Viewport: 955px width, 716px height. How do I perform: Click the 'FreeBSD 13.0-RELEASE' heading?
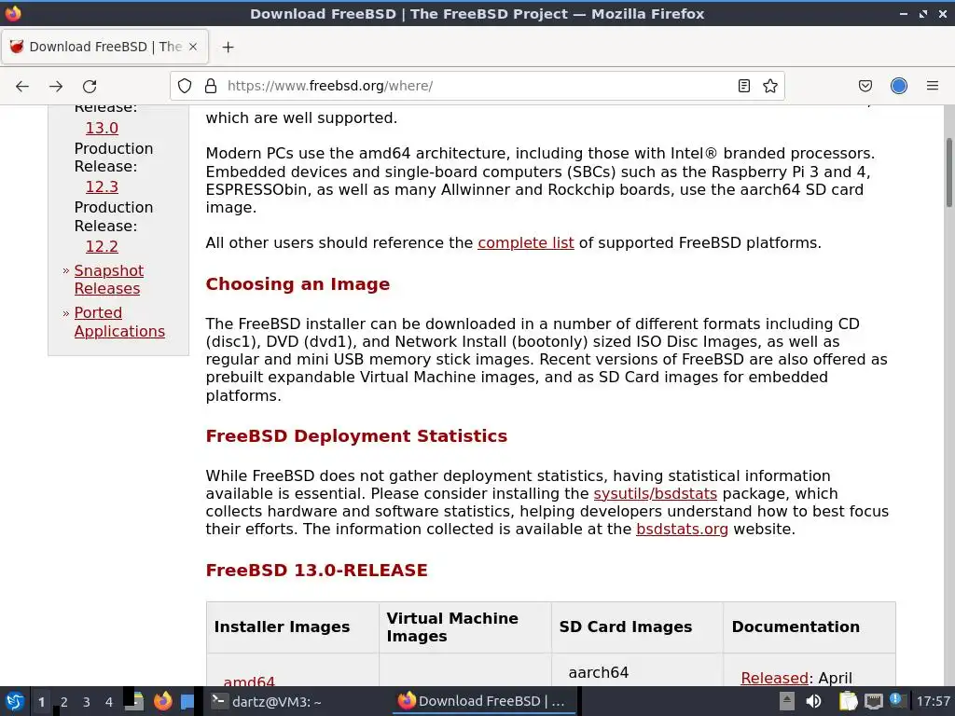pos(317,571)
